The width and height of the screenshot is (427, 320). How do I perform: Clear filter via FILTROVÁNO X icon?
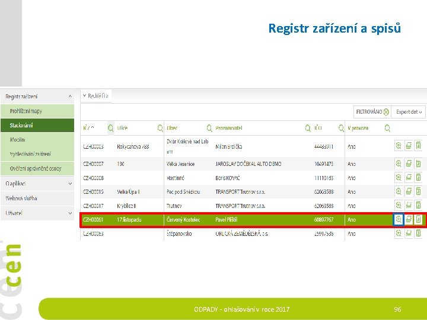pos(386,112)
